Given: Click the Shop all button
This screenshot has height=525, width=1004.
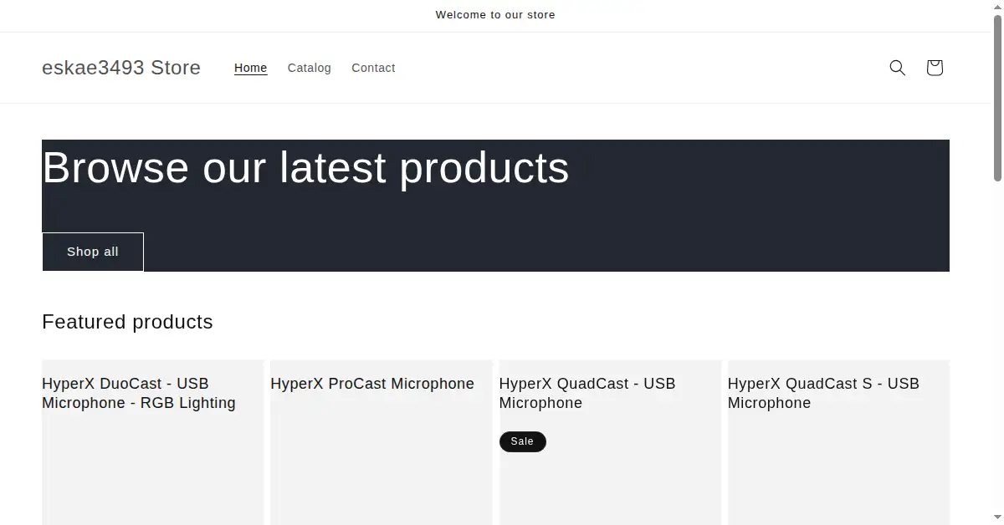Looking at the screenshot, I should click(x=93, y=252).
